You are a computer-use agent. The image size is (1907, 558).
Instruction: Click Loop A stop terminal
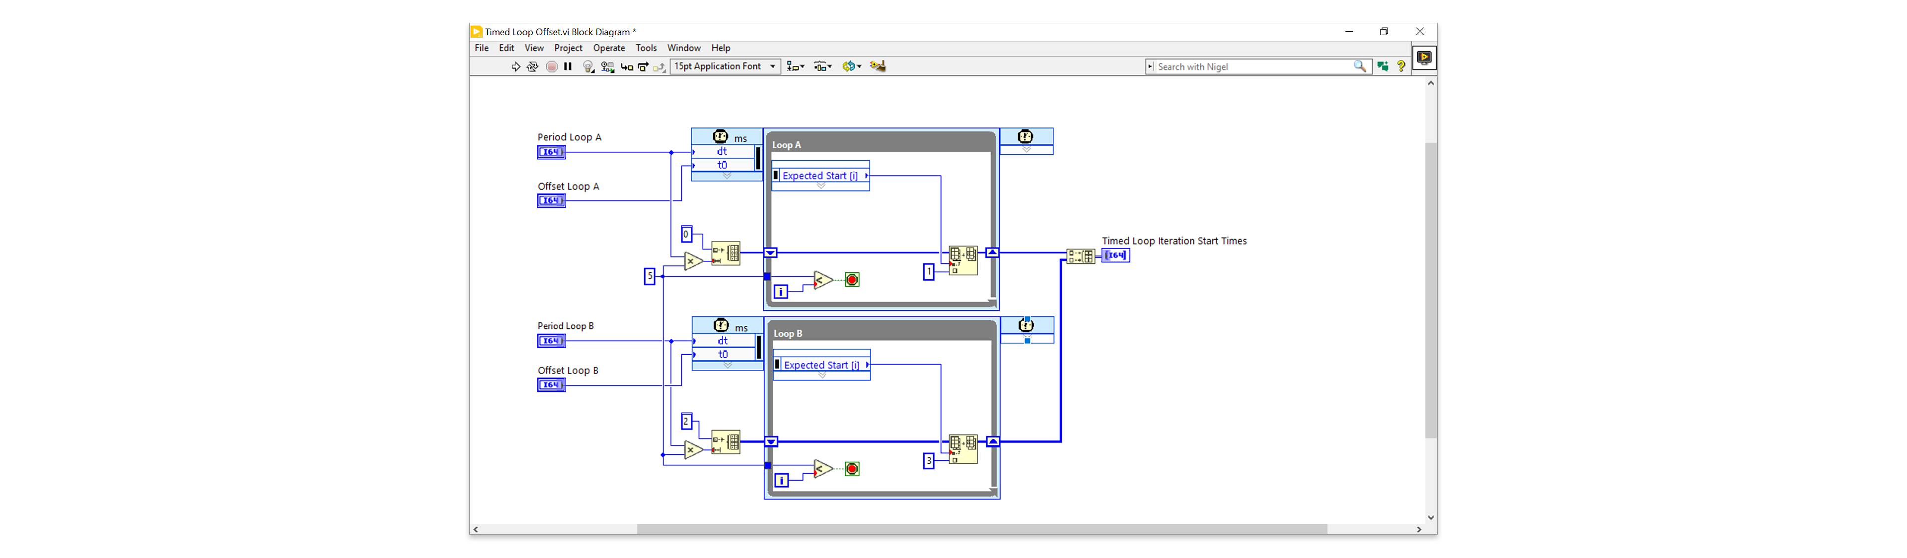click(852, 279)
